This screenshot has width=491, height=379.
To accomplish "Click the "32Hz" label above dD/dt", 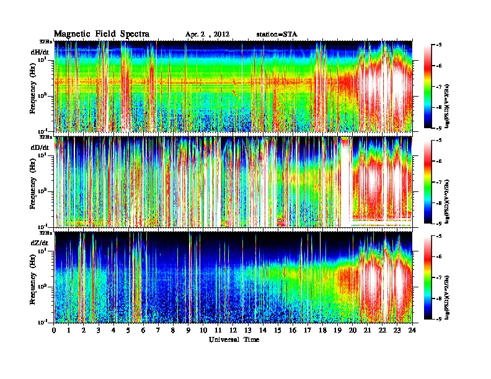I will pyautogui.click(x=46, y=137).
